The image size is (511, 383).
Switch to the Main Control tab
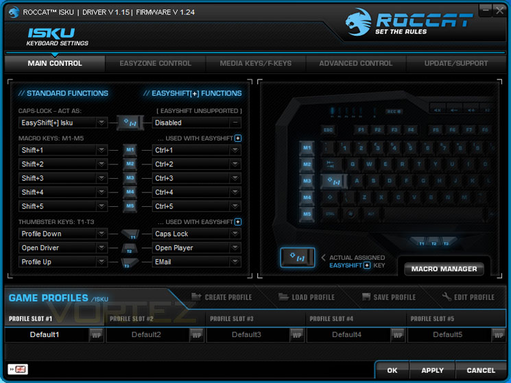coord(55,64)
